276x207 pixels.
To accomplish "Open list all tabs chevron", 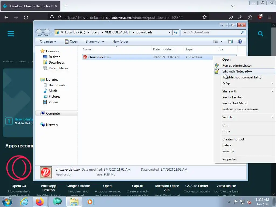I will 233,6.
